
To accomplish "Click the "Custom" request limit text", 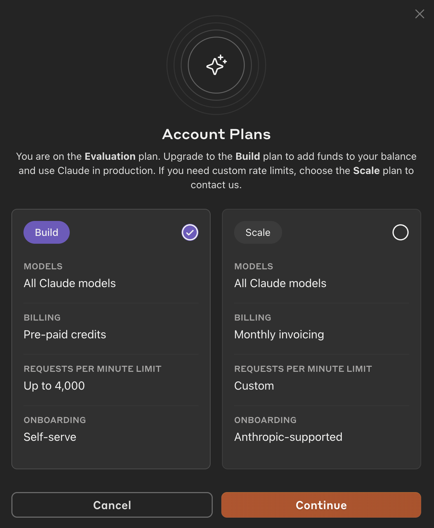I will pos(254,386).
